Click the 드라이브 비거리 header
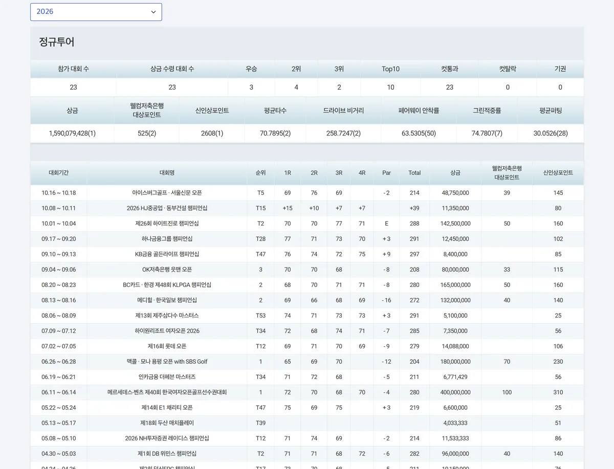 click(x=343, y=110)
